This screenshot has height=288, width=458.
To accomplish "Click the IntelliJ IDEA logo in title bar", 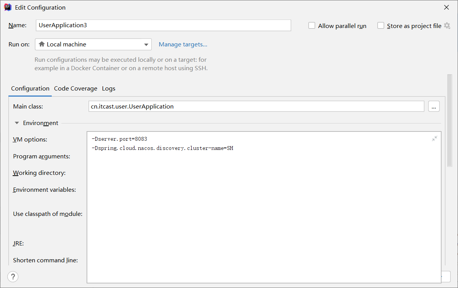I will (8, 7).
